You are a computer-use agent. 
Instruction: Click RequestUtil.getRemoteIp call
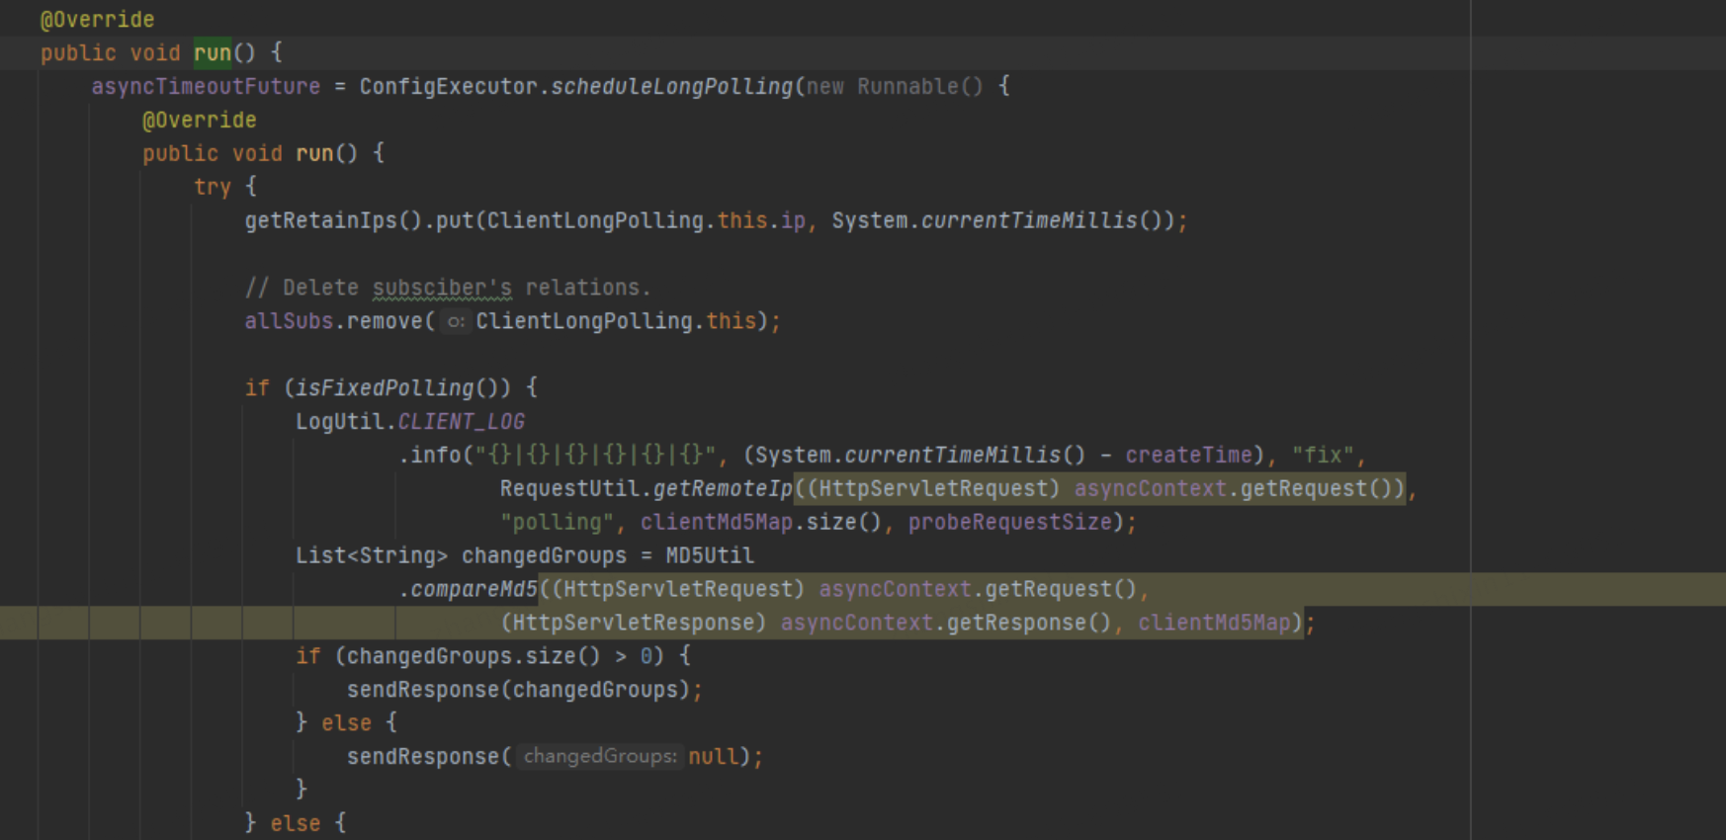click(x=647, y=489)
